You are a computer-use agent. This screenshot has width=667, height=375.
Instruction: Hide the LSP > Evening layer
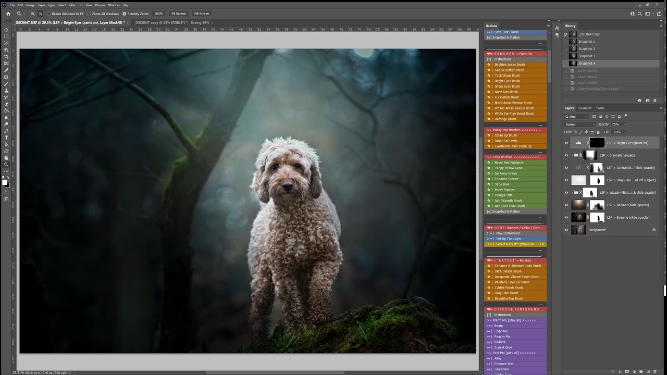click(x=566, y=217)
